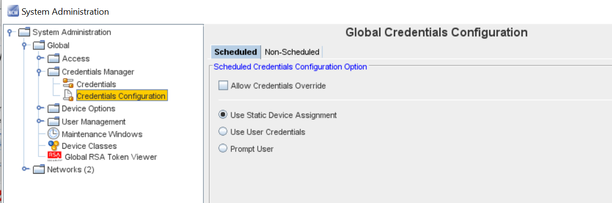The height and width of the screenshot is (203, 612).
Task: Click the Device Classes icon
Action: (53, 146)
